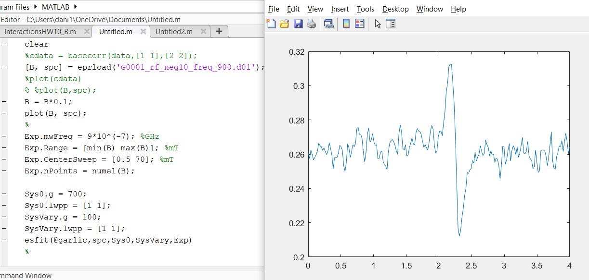Image resolution: width=589 pixels, height=280 pixels.
Task: Set breakpoint dash beside Sys0.g line
Action: 4,194
